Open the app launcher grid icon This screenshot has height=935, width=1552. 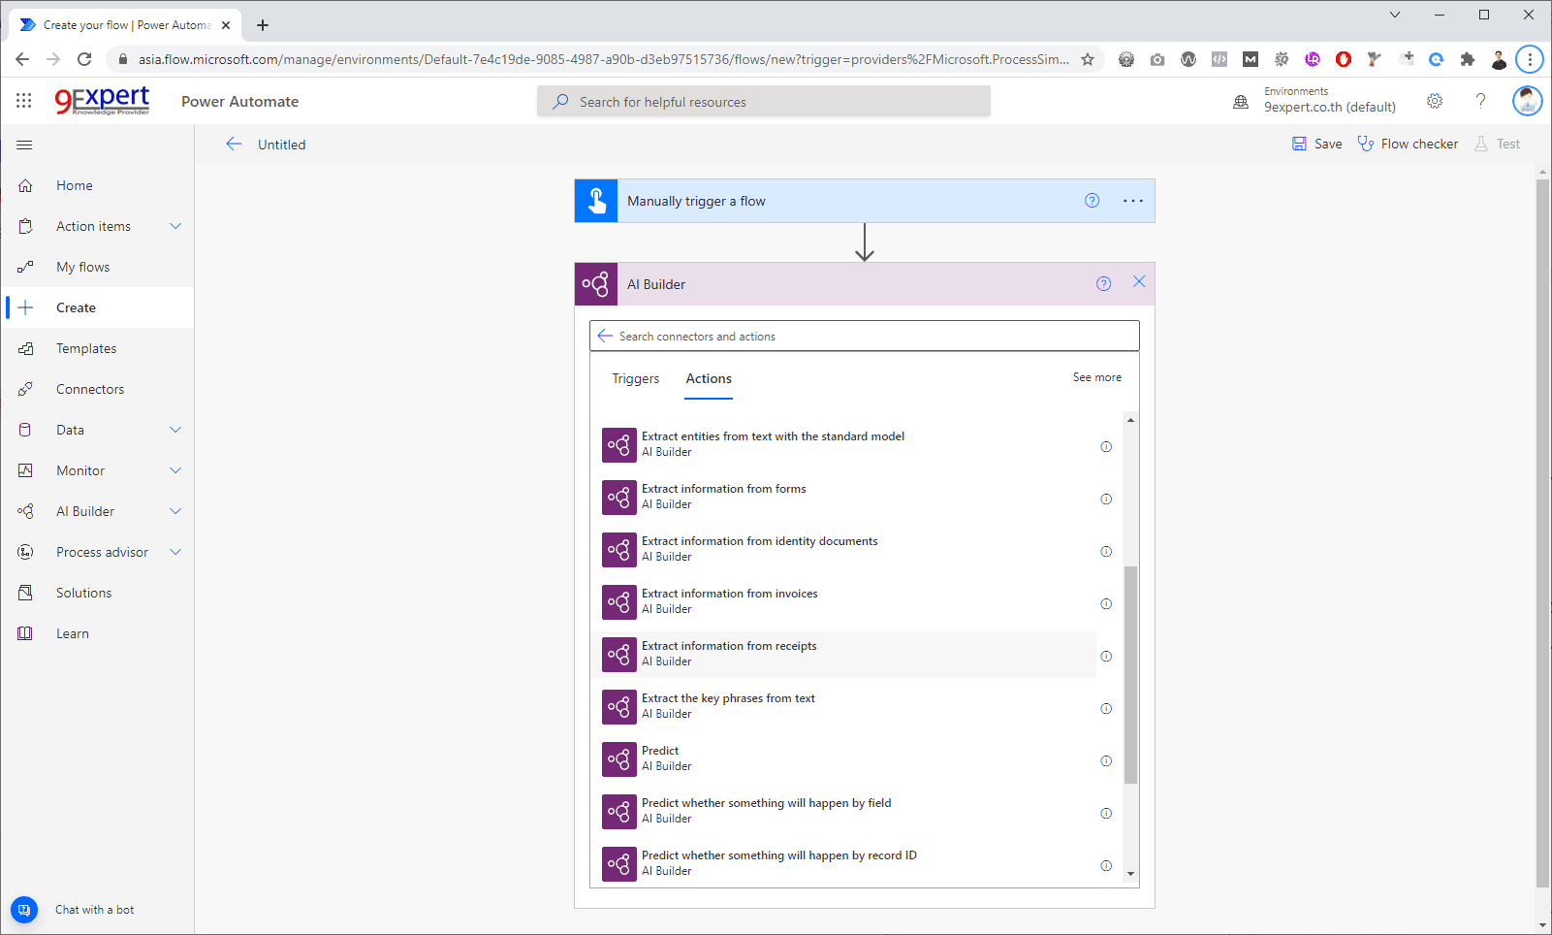coord(23,100)
